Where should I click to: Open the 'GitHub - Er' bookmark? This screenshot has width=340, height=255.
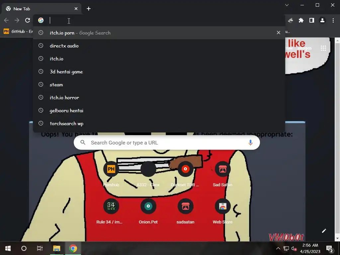point(18,32)
